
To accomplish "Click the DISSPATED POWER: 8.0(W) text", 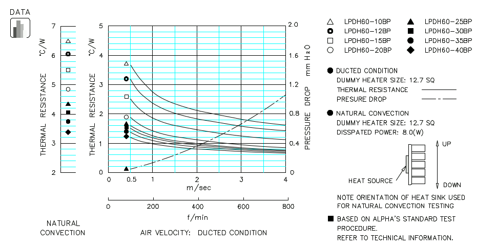I will tap(380, 132).
